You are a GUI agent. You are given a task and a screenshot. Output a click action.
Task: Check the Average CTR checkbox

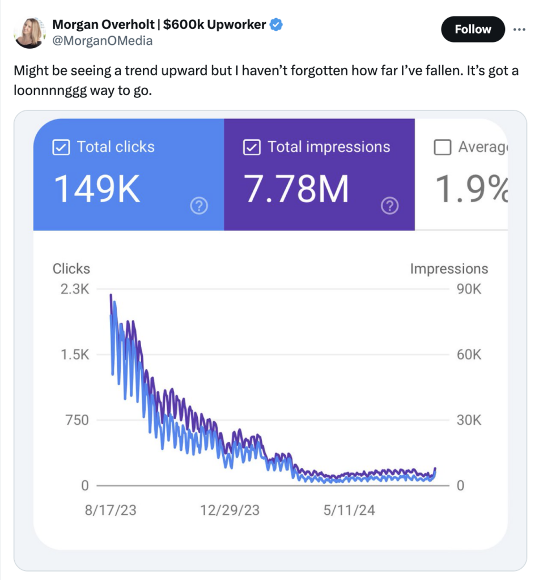(442, 147)
